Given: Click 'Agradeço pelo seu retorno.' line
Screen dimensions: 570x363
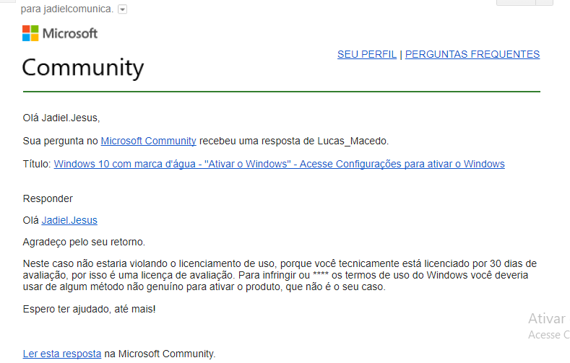Looking at the screenshot, I should pos(84,242).
